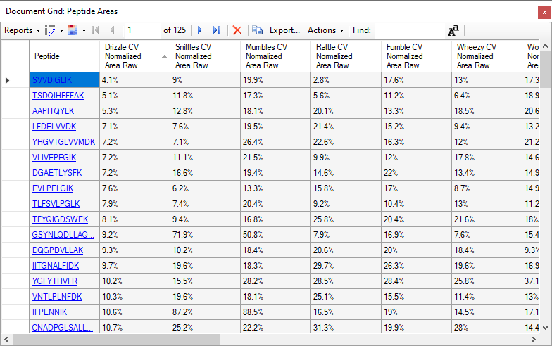Image resolution: width=552 pixels, height=346 pixels.
Task: Click the match case Aa icon
Action: point(453,30)
